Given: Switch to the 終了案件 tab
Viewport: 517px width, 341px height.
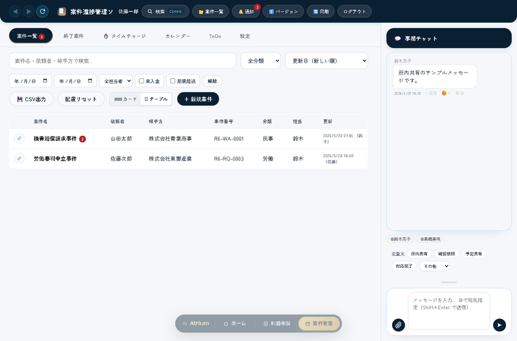Looking at the screenshot, I should coord(74,36).
